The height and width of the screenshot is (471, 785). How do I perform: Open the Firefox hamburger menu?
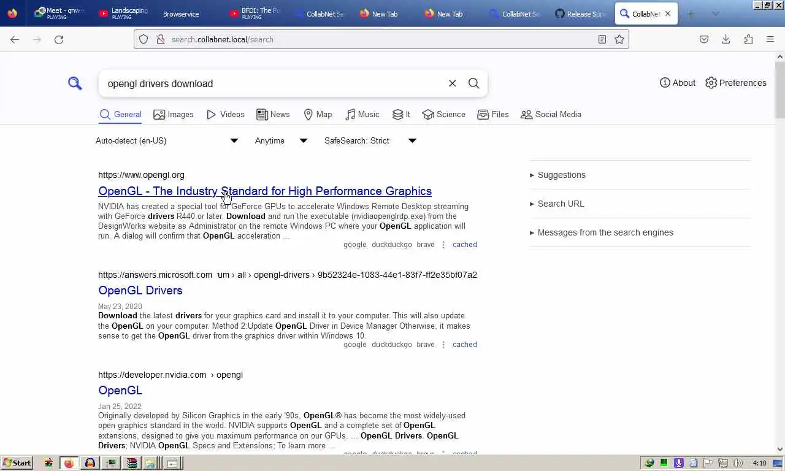(770, 39)
